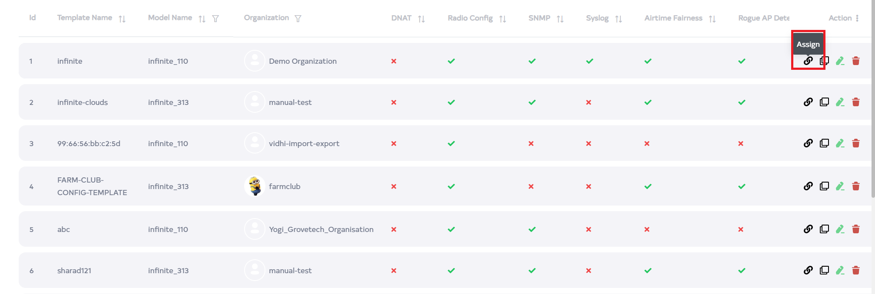875x294 pixels.
Task: Sort by Radio Config column
Action: [x=502, y=19]
